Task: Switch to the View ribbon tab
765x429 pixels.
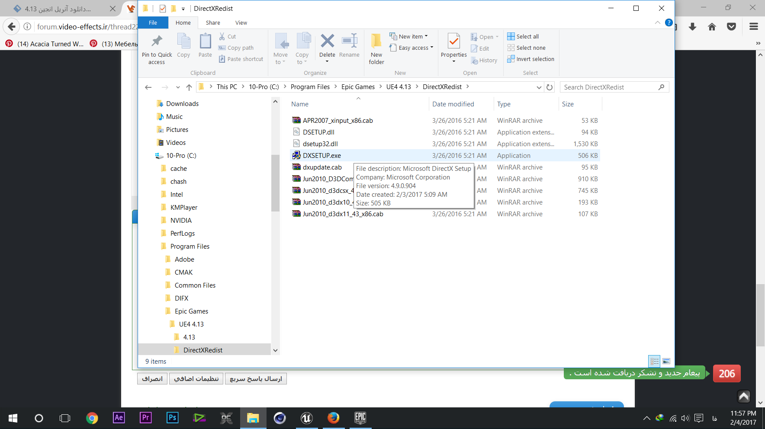Action: pyautogui.click(x=241, y=22)
